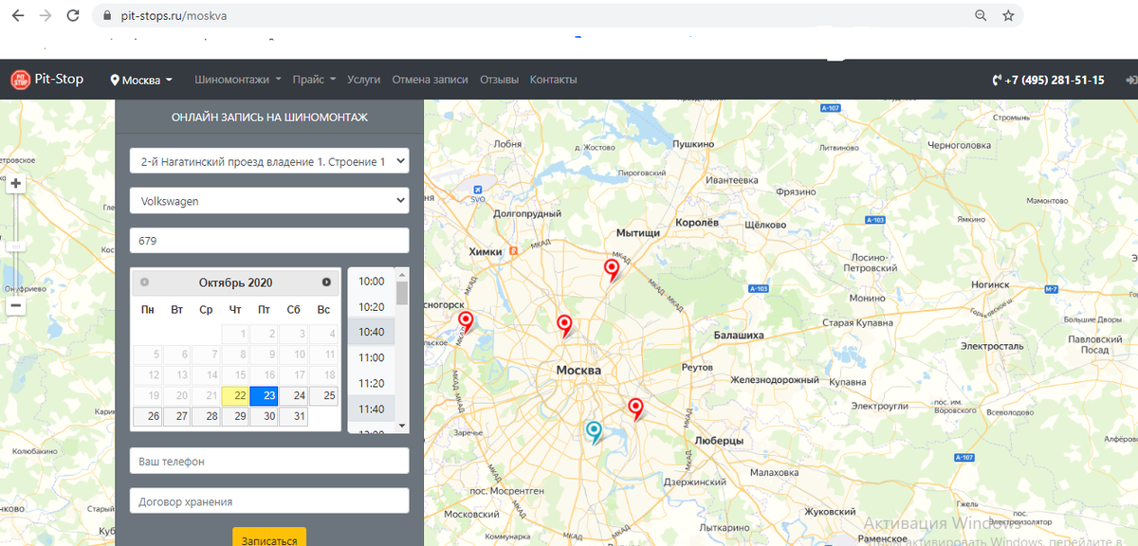Open the Москва city selector
Screen dimensions: 1138x546
(x=141, y=80)
